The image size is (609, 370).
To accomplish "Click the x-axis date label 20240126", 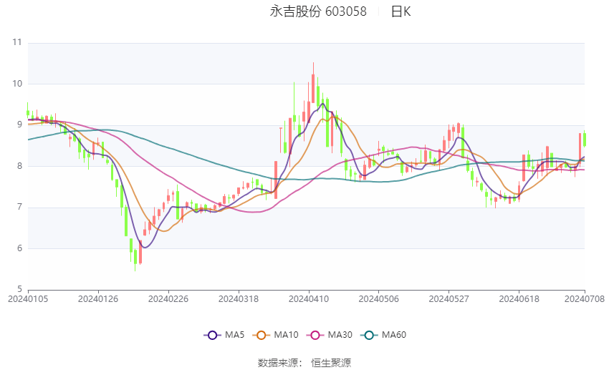I will point(98,299).
